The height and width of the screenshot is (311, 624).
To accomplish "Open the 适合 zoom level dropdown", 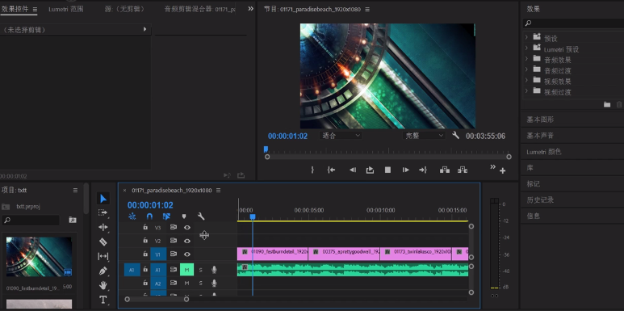I will pyautogui.click(x=341, y=136).
